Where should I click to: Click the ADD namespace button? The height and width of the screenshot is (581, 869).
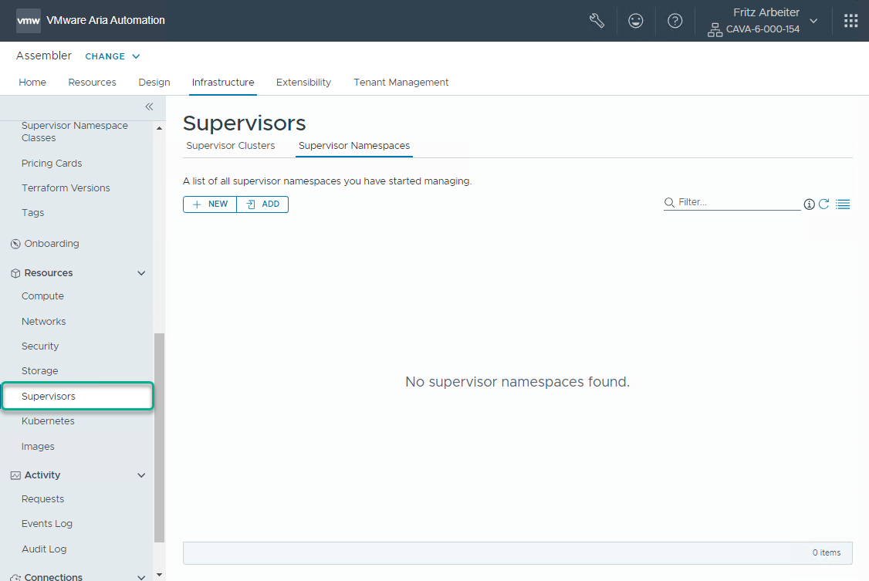click(x=262, y=204)
